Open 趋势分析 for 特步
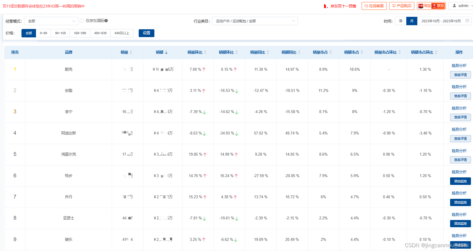The width and height of the screenshot is (473, 251). (x=459, y=172)
